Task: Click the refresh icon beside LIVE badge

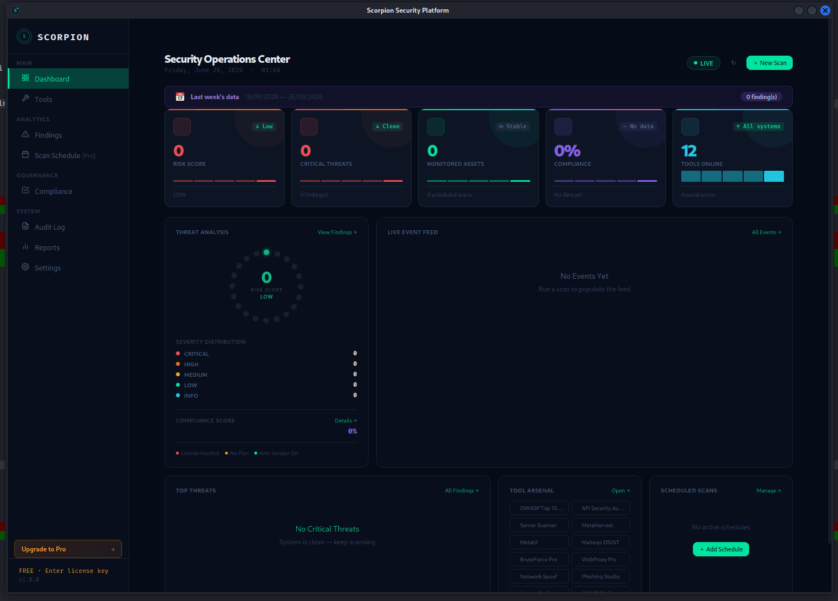Action: tap(733, 63)
